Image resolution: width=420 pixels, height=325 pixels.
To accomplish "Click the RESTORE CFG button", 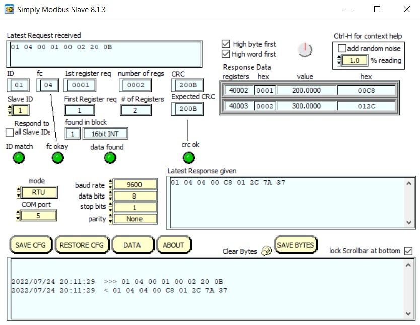I will 82,245.
